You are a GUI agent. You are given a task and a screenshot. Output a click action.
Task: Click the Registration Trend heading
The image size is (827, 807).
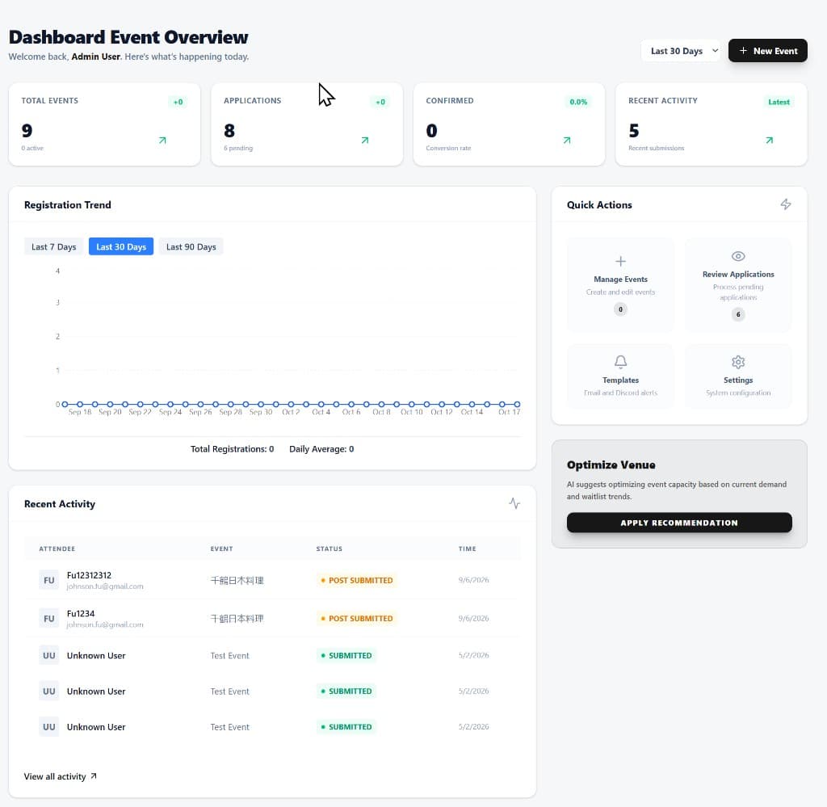(68, 204)
